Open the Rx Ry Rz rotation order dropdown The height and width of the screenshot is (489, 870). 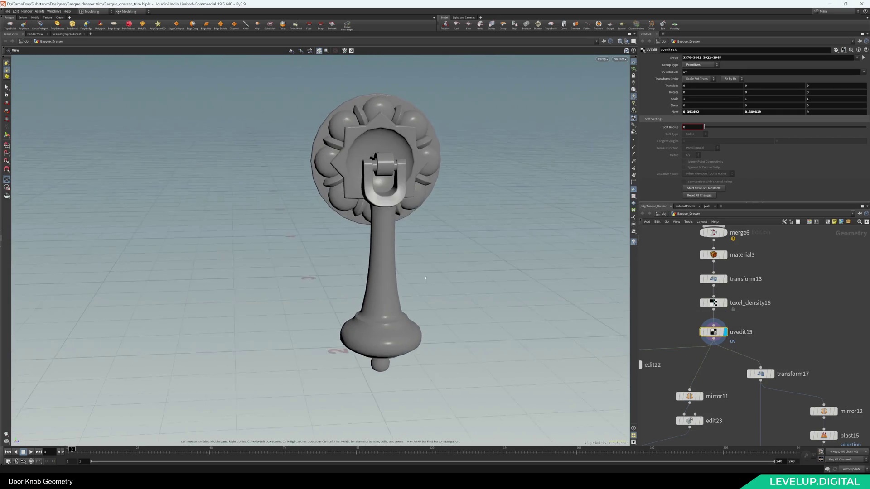732,78
